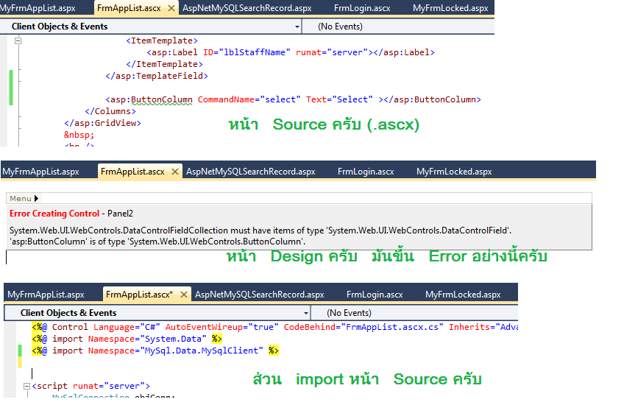Open the (No Events) dropdown in bottom panel
624x419 pixels.
[414, 313]
